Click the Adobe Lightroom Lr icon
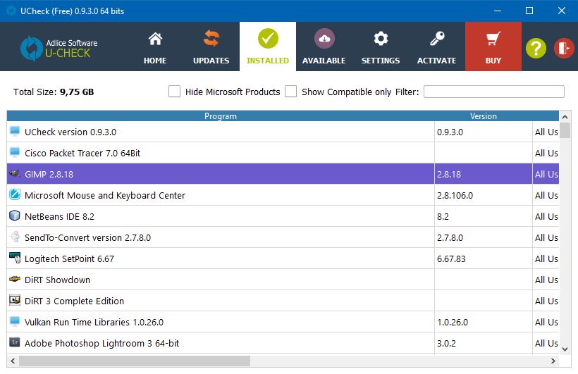Screen dimensions: 578x374 [15, 342]
